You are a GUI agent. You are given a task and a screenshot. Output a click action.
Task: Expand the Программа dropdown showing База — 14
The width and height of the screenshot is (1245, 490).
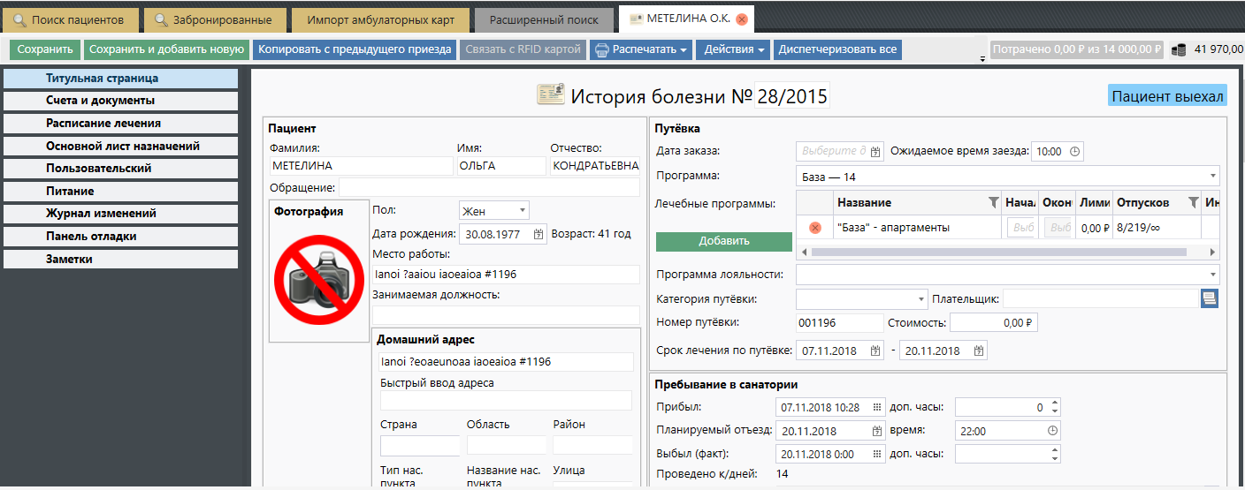[1211, 176]
